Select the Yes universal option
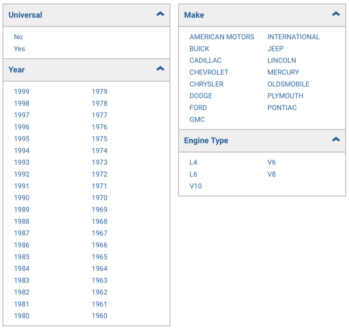The width and height of the screenshot is (349, 329). tap(20, 49)
